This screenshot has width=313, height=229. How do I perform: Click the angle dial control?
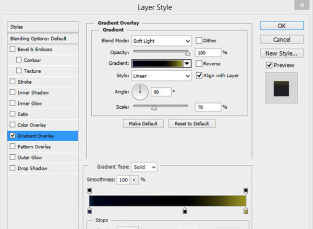pyautogui.click(x=140, y=93)
